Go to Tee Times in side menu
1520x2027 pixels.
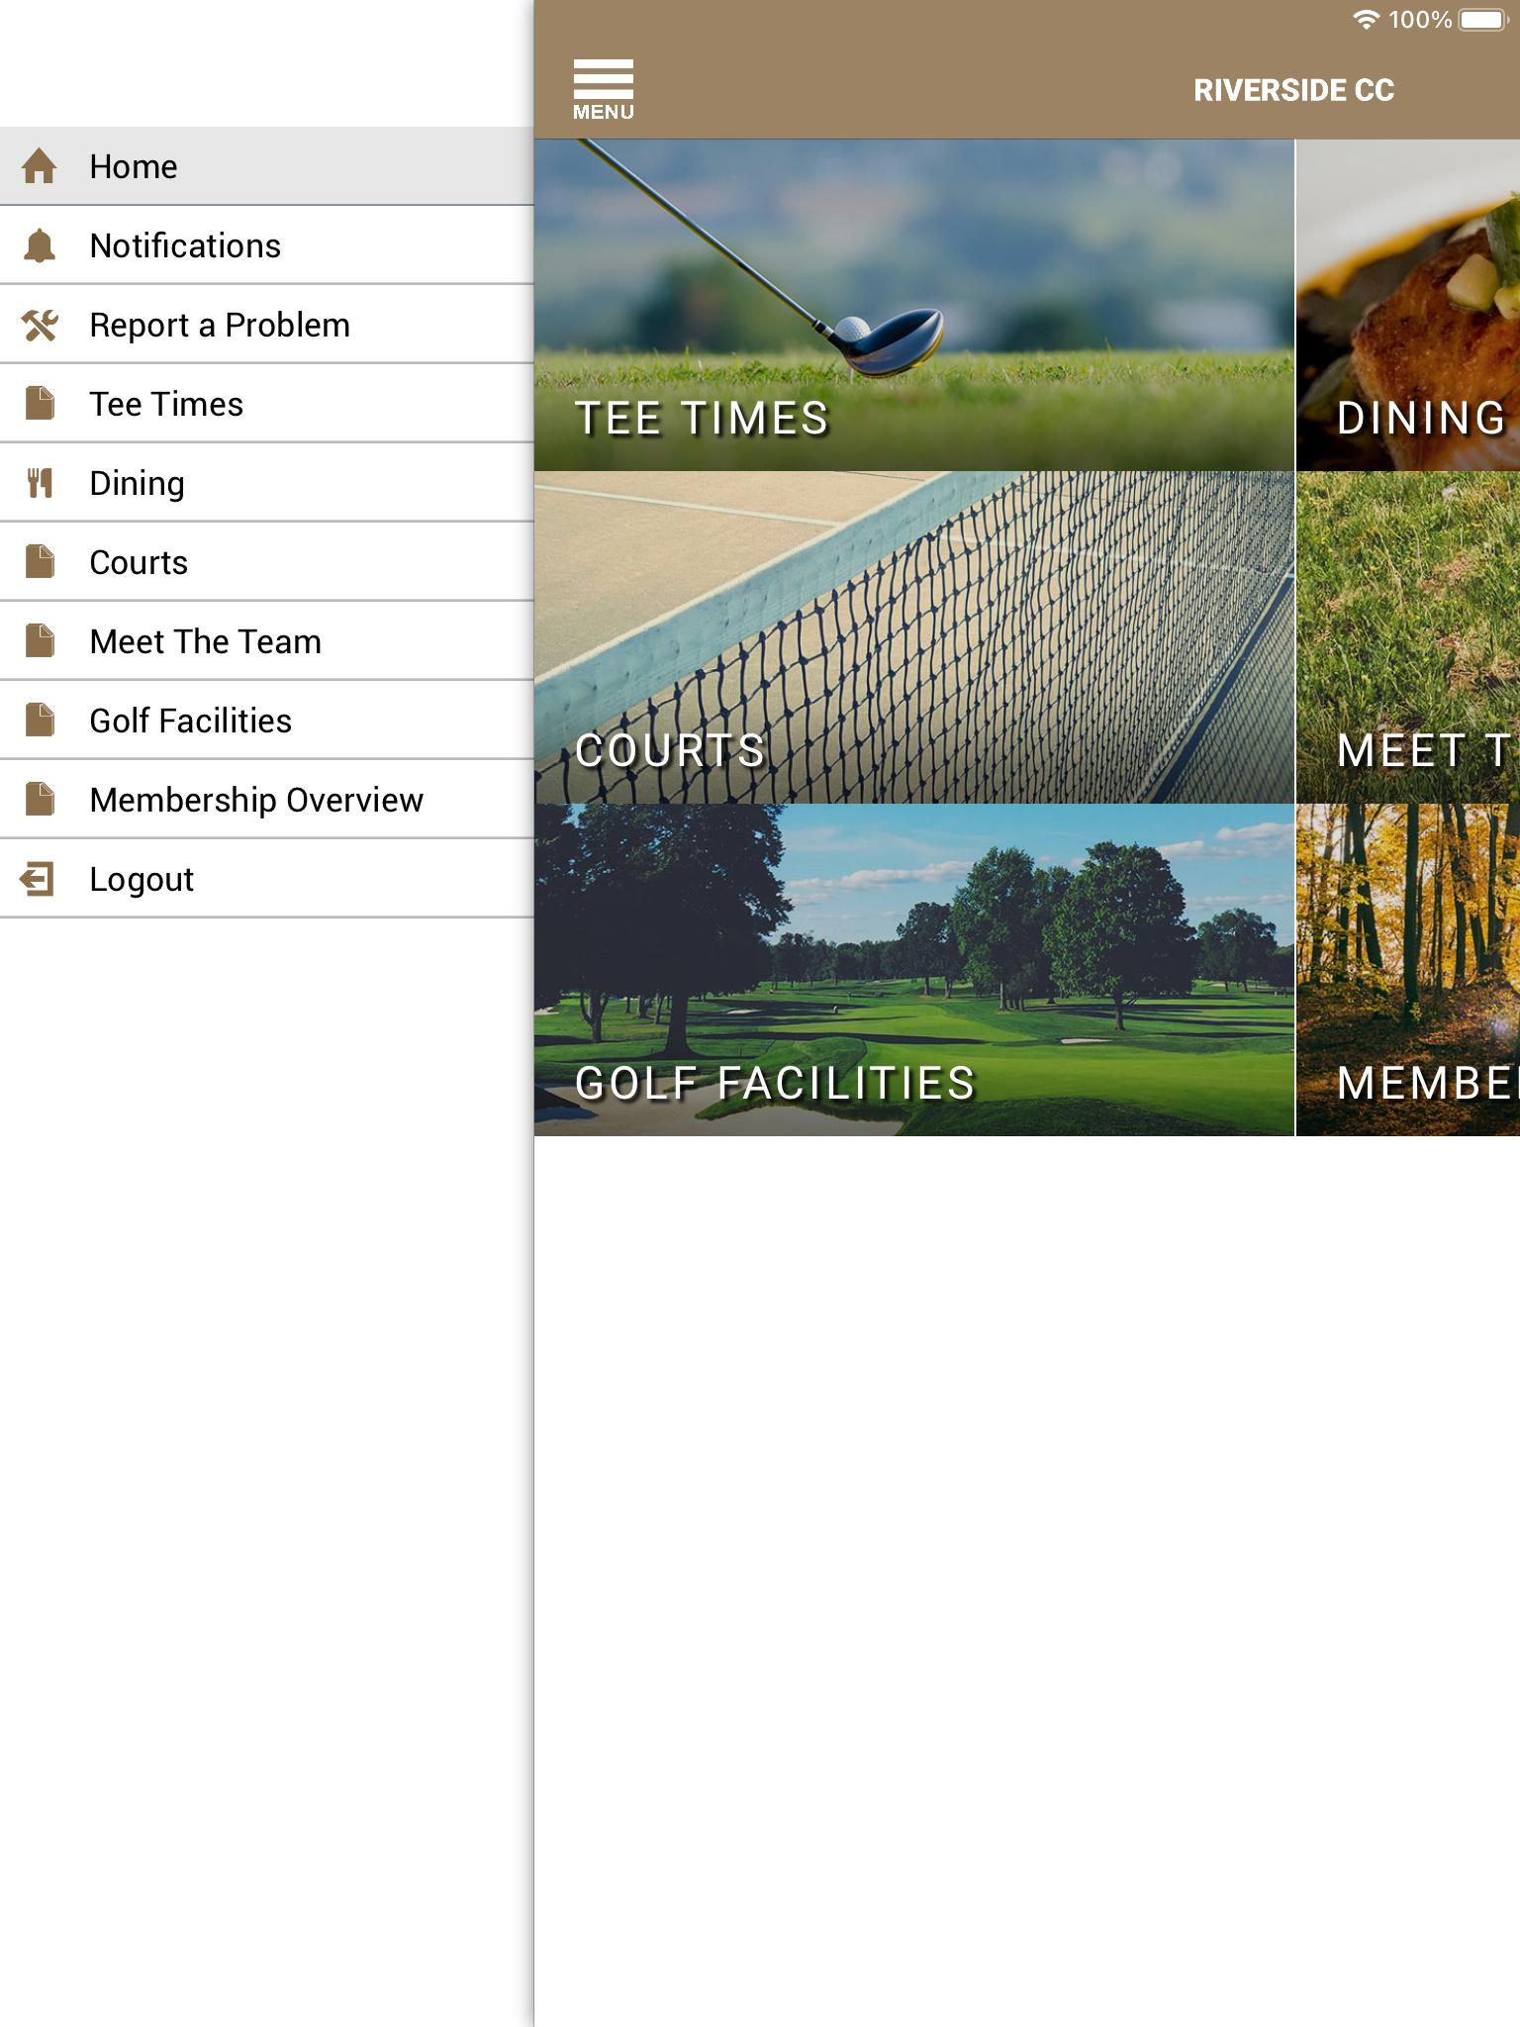pos(267,404)
